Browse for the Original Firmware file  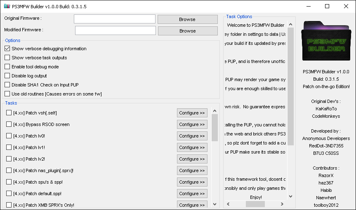(x=188, y=19)
